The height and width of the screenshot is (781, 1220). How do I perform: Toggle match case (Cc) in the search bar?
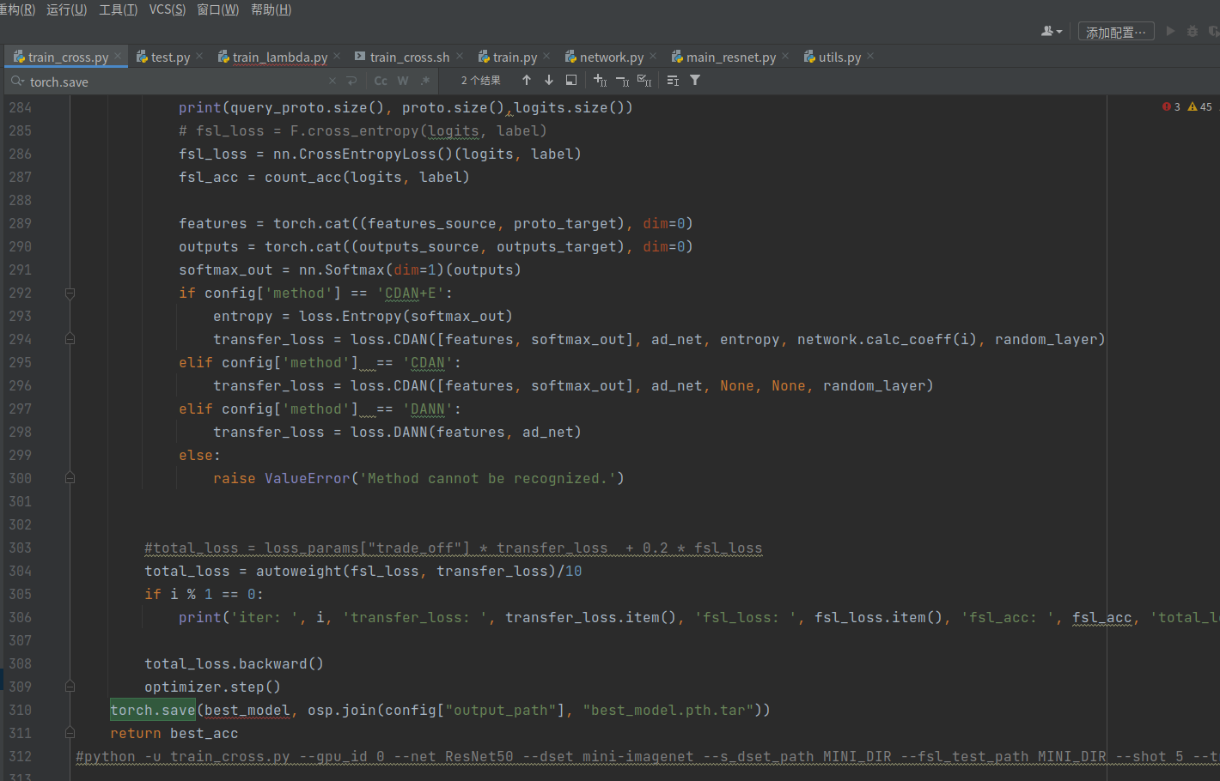pyautogui.click(x=381, y=81)
